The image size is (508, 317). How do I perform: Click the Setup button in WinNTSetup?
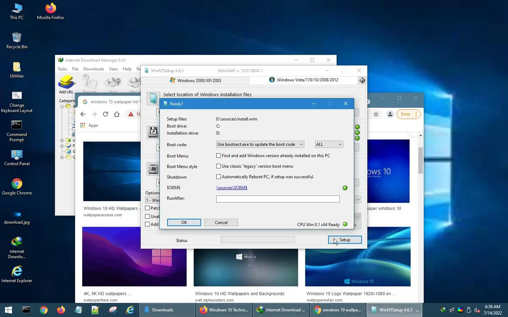pos(345,240)
